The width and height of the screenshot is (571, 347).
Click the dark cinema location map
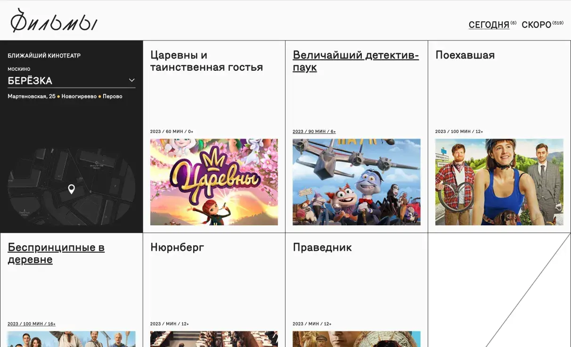[x=72, y=187]
